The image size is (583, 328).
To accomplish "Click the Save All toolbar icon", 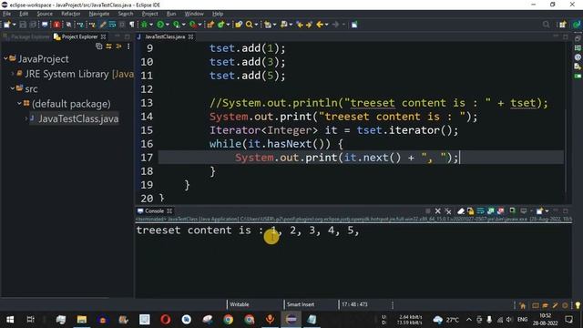I will 33,25.
